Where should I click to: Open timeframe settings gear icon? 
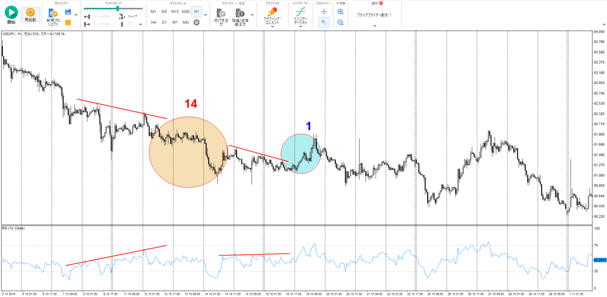pyautogui.click(x=196, y=22)
